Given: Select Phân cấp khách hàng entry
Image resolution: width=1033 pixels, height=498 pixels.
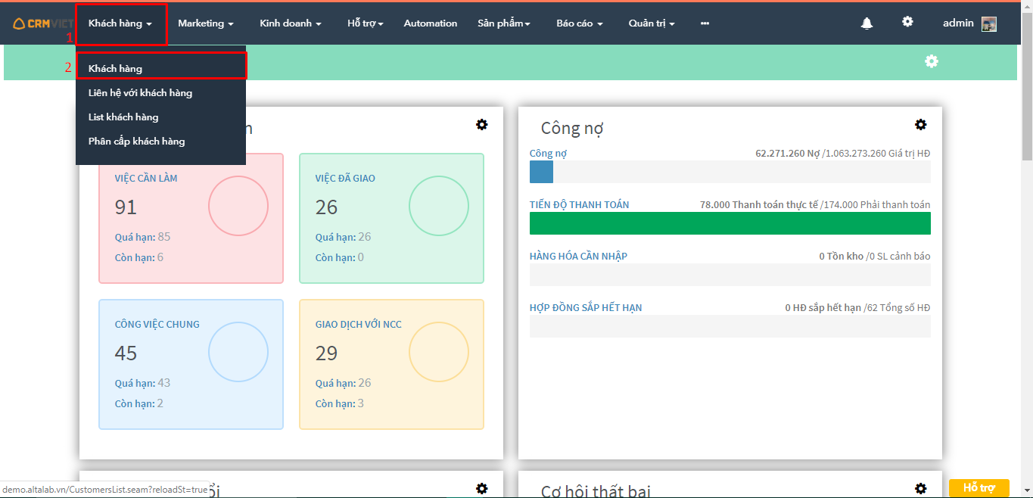Looking at the screenshot, I should [x=160, y=142].
